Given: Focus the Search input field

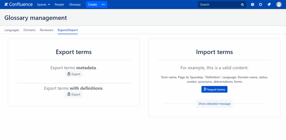Looking at the screenshot, I should click(x=219, y=4).
